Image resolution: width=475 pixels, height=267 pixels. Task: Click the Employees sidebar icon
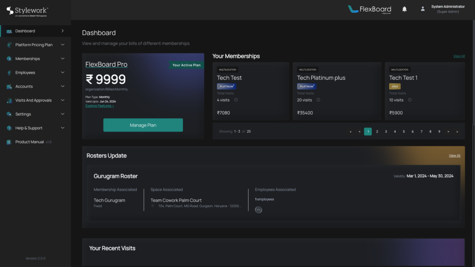coord(9,73)
